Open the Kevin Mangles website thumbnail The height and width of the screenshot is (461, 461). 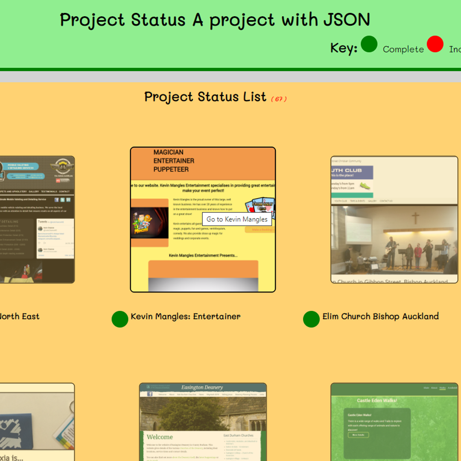203,219
